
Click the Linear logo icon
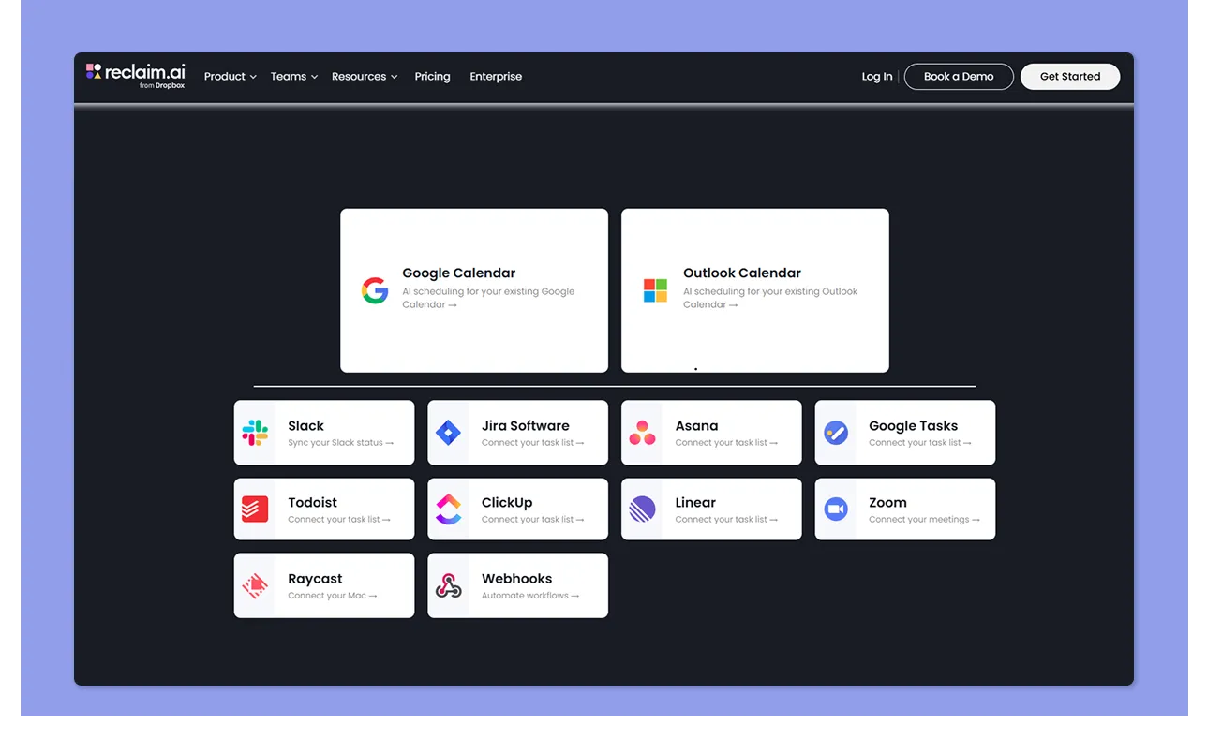(x=642, y=509)
